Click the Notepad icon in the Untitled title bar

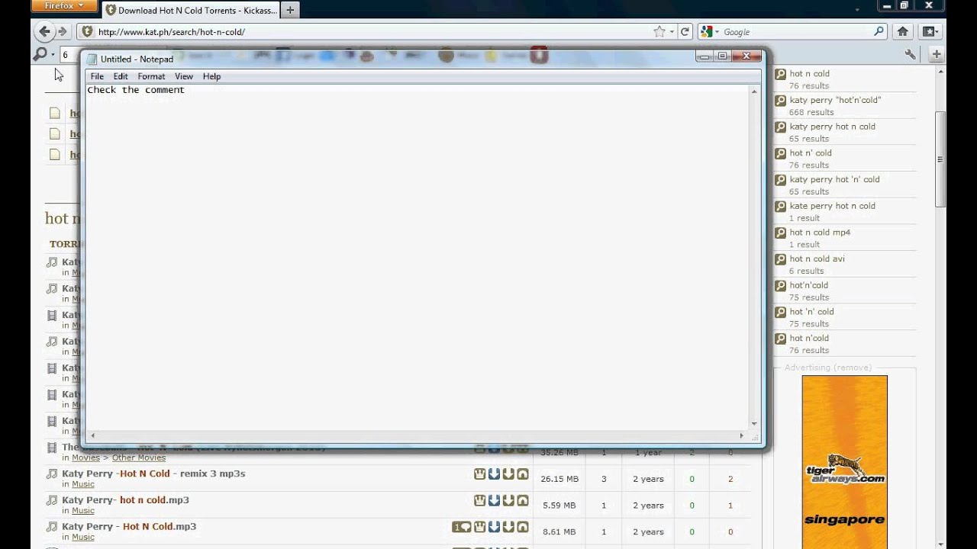(x=92, y=59)
